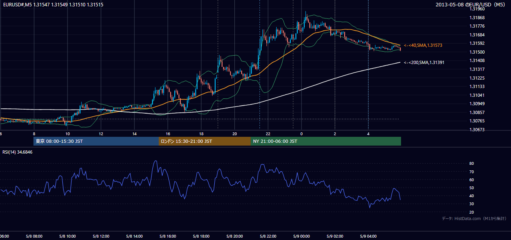Click price axis label 1.31868
511x240 pixels.
pos(477,18)
